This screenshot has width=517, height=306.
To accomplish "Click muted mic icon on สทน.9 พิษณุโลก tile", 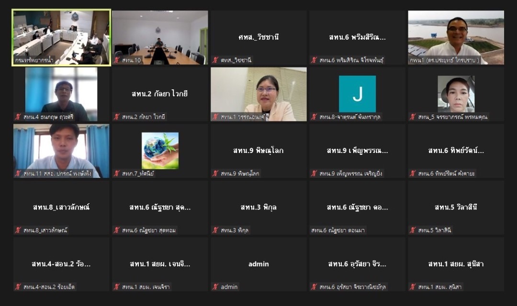I will [x=215, y=174].
